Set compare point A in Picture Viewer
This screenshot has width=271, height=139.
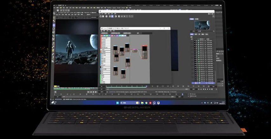click(122, 17)
